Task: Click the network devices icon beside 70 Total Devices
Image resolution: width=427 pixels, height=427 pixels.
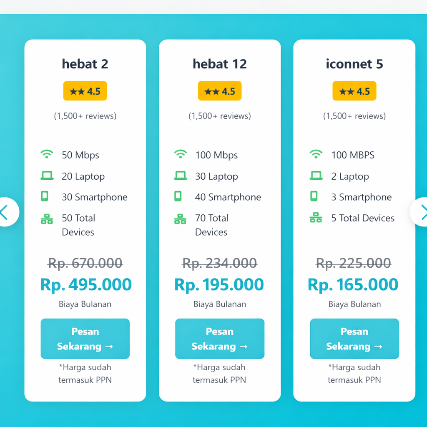Action: (180, 219)
